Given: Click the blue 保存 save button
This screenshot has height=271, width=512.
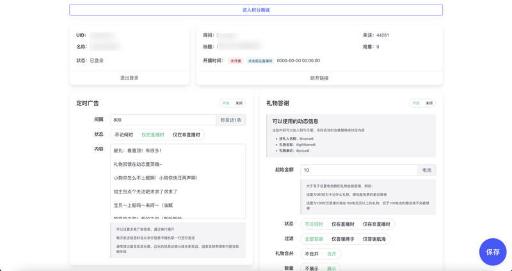Looking at the screenshot, I should point(493,252).
